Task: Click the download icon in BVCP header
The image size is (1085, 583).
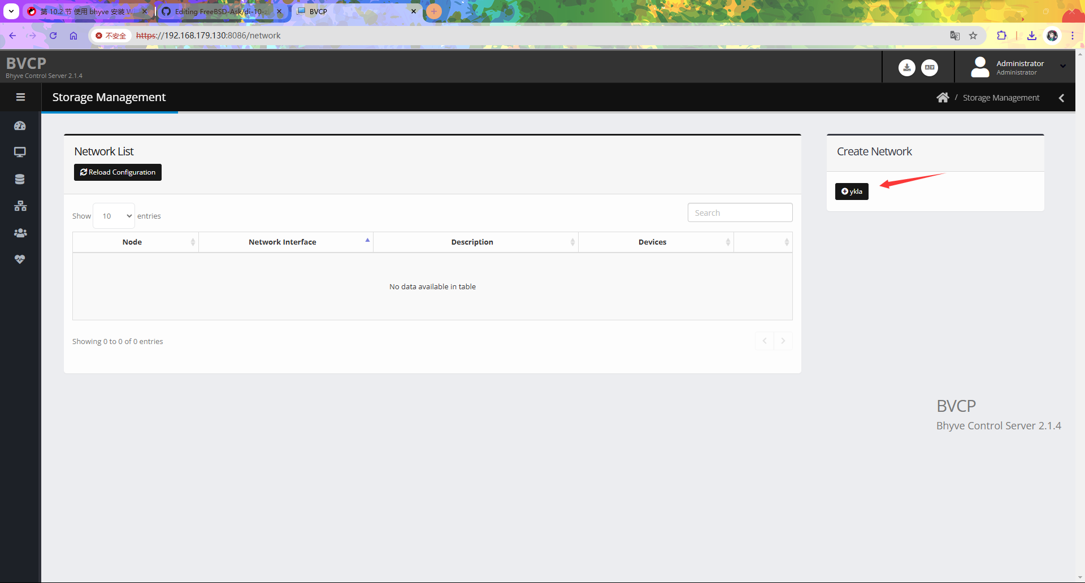Action: (x=906, y=68)
